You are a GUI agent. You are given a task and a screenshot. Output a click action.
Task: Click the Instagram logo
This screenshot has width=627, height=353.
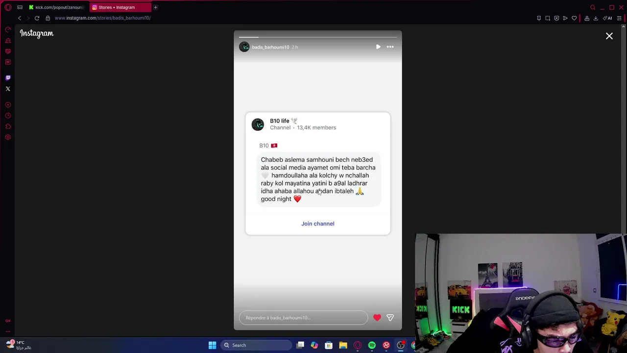[x=37, y=33]
